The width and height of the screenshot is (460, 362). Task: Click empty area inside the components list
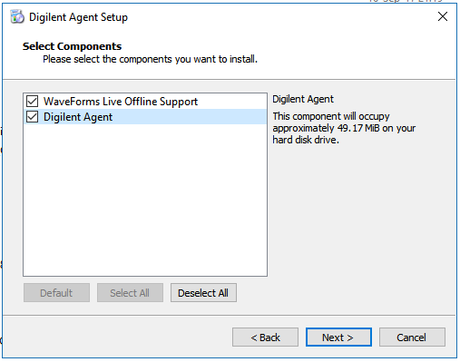(x=145, y=200)
